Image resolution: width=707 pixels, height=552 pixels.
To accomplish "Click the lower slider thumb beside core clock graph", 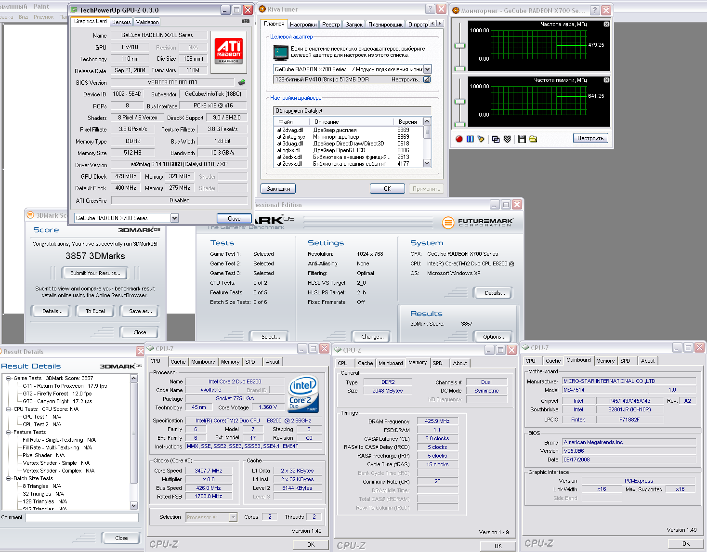I will [460, 69].
